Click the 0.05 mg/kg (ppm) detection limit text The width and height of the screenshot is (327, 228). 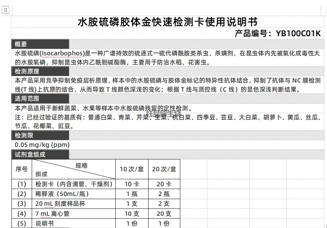41,144
